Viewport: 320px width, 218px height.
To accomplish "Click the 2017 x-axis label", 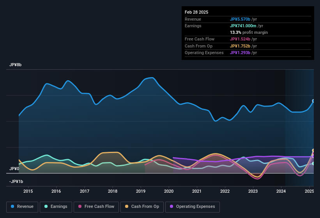I will click(x=85, y=191).
